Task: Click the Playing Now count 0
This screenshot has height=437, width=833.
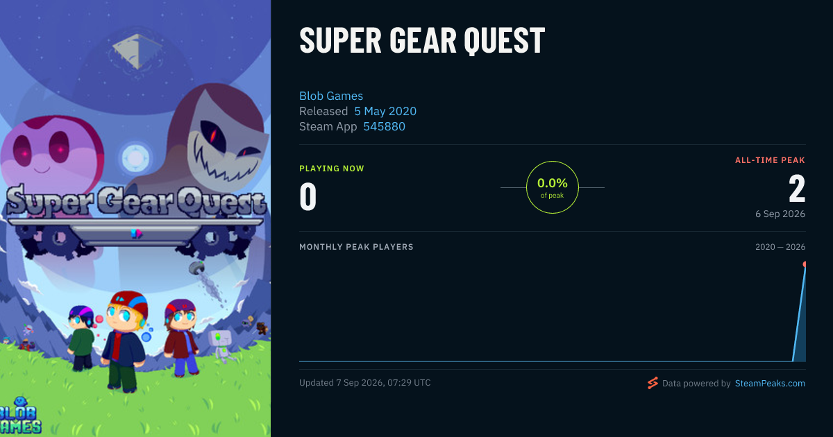Action: pos(308,196)
